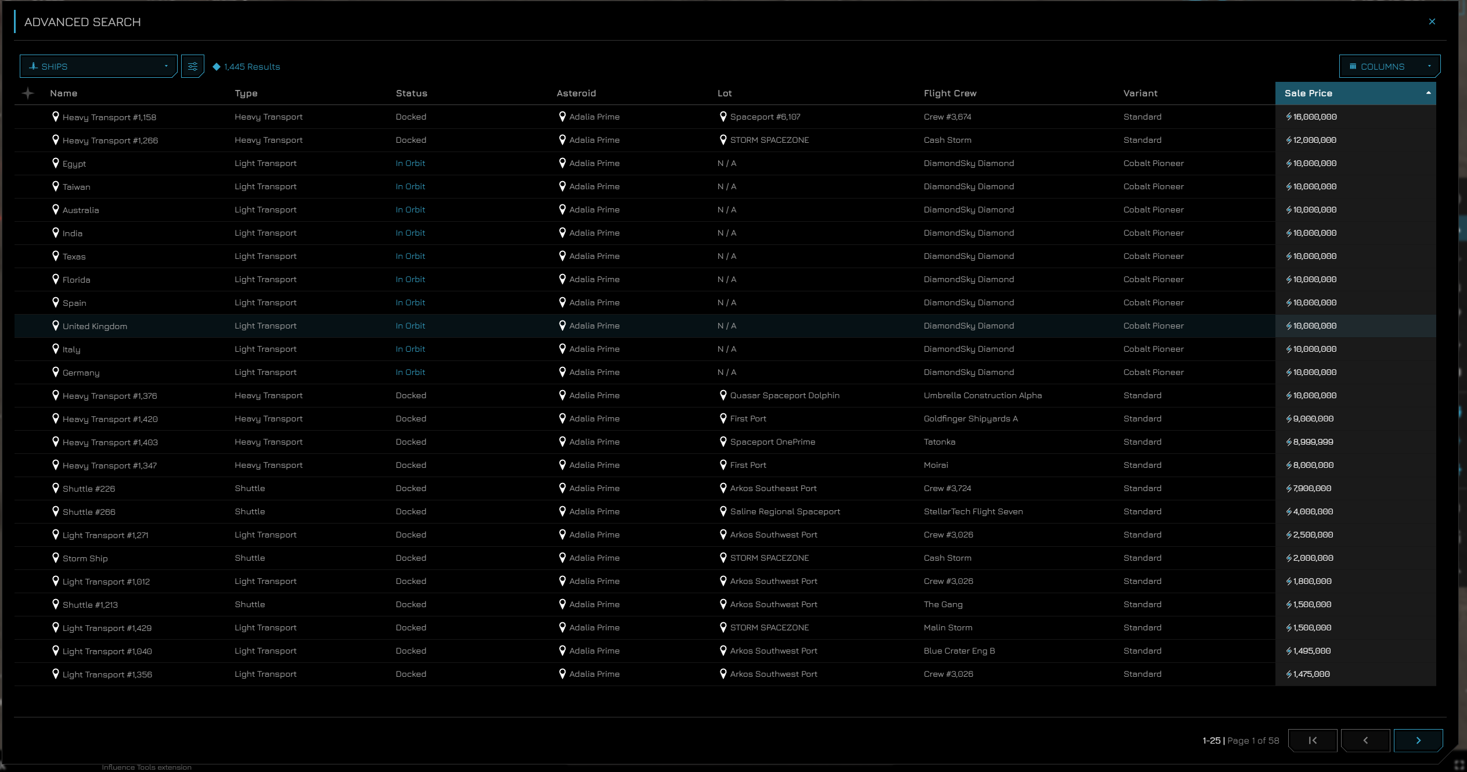Close the Advanced Search dialog
Viewport: 1467px width, 772px height.
(x=1432, y=21)
